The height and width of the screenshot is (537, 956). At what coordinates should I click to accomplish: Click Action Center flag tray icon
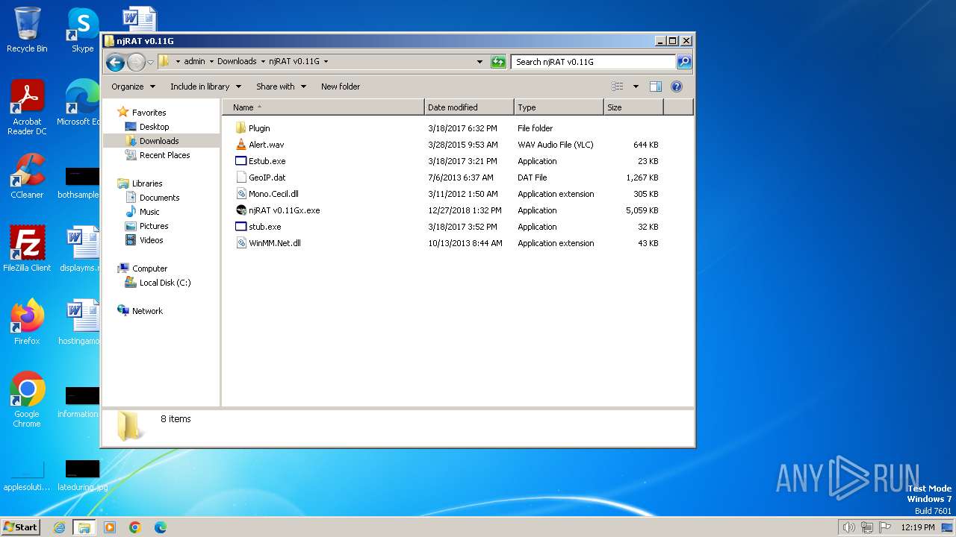pyautogui.click(x=885, y=527)
